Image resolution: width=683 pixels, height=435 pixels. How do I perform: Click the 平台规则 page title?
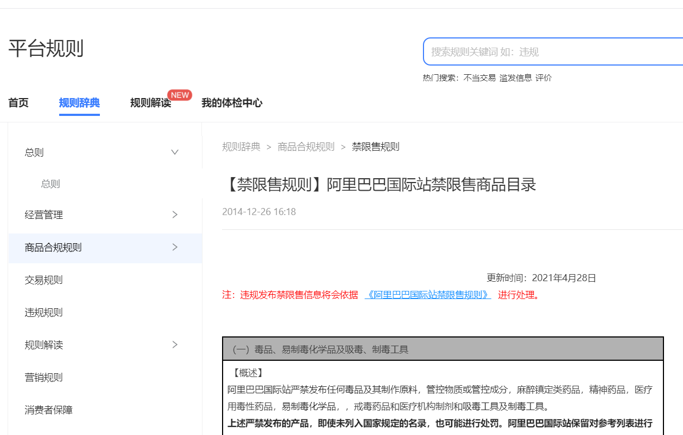46,48
